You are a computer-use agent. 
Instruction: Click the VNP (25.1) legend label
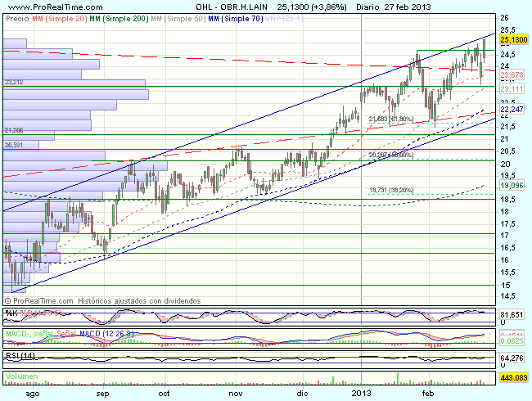click(x=286, y=16)
